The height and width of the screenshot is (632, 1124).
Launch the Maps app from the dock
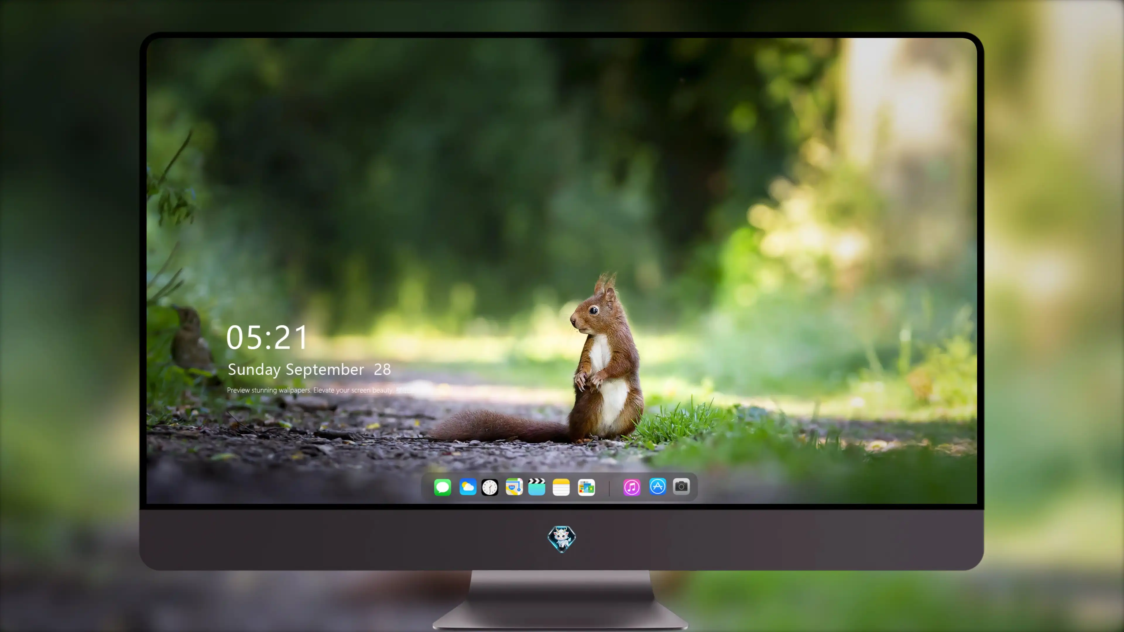(x=514, y=487)
